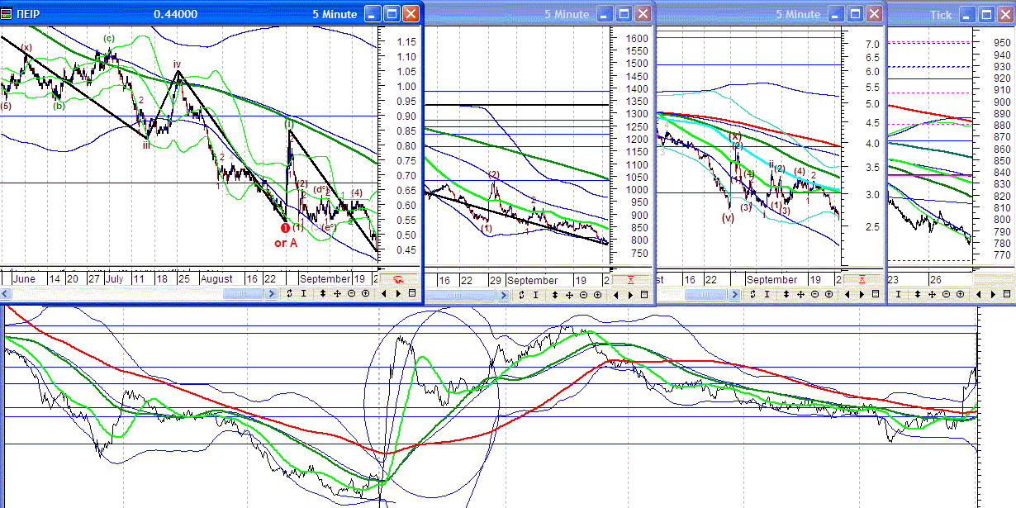Screen dimensions: 1016x508
Task: Click the curved up-down arrows icon in third chart window
Action: click(x=753, y=294)
